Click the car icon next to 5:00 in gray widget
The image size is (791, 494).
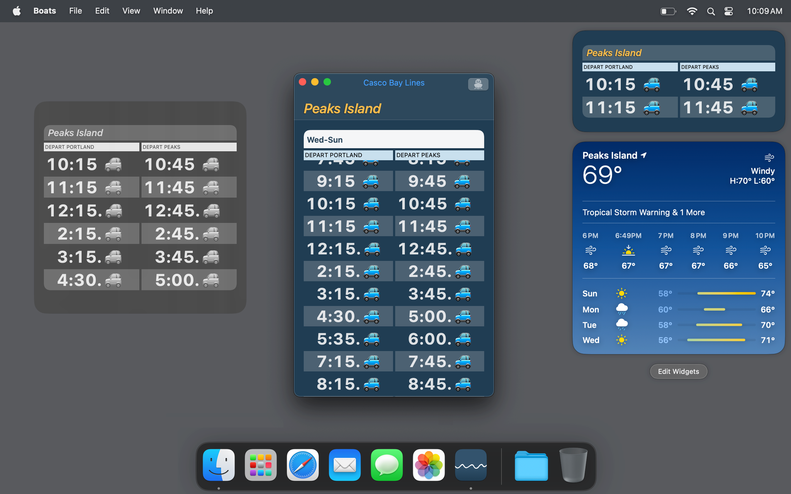tap(211, 280)
